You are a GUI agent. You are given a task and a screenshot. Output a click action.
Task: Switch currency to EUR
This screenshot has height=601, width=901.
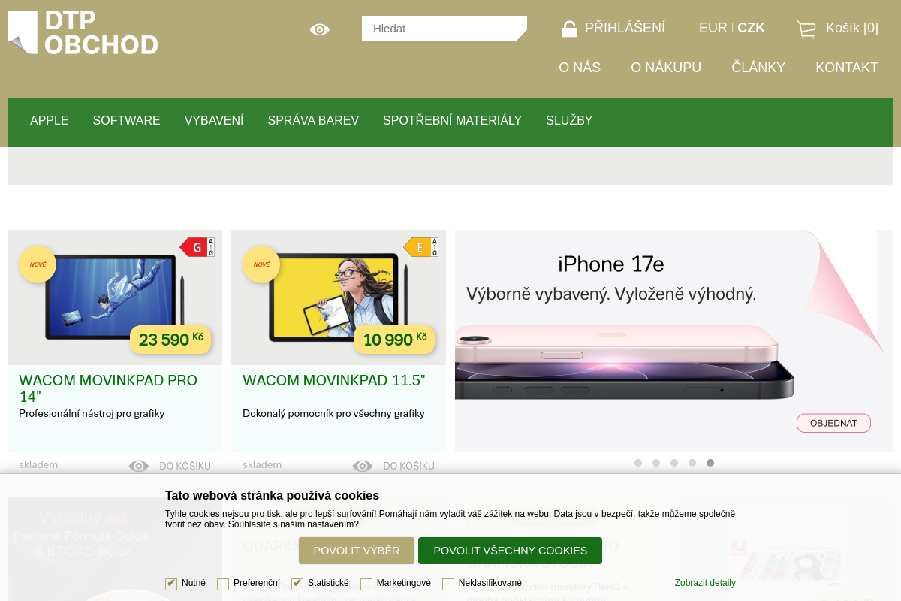tap(712, 28)
